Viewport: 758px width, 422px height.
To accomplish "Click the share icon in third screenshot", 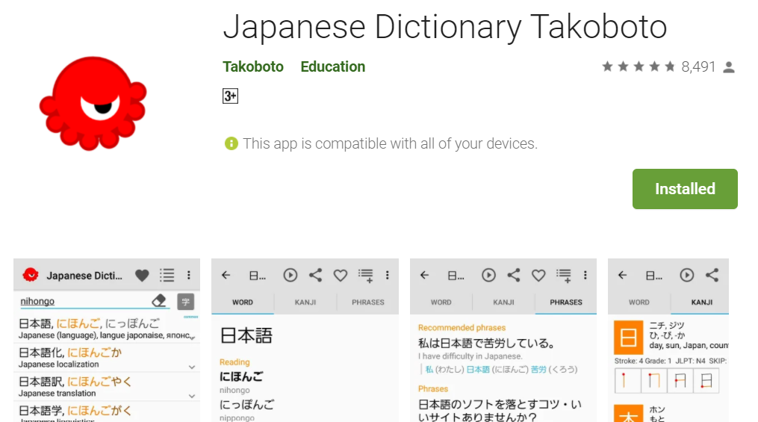I will 513,276.
